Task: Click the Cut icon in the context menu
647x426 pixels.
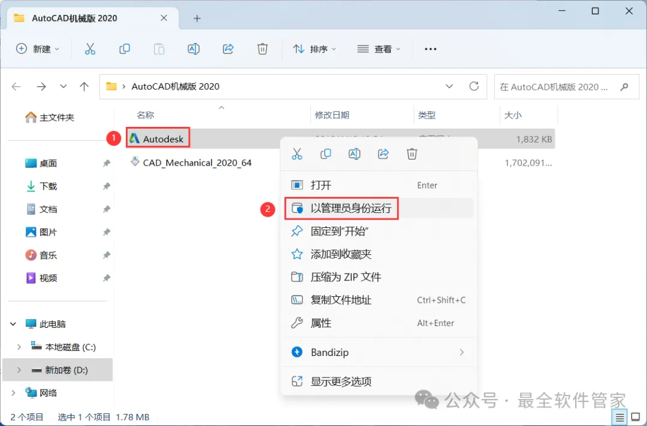Action: click(x=297, y=154)
